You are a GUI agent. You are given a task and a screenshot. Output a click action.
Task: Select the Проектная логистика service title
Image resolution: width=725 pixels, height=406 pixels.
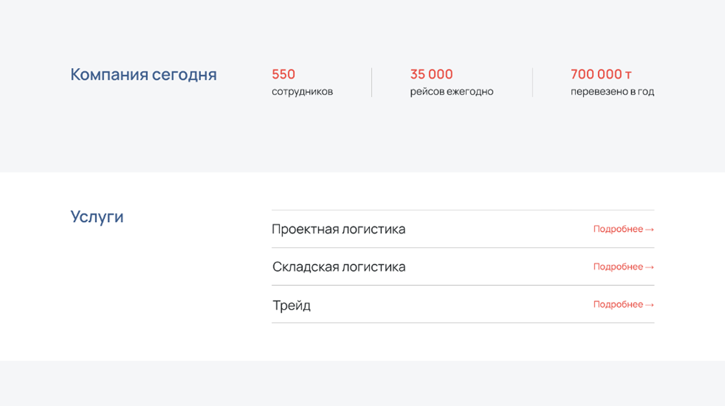pyautogui.click(x=338, y=229)
